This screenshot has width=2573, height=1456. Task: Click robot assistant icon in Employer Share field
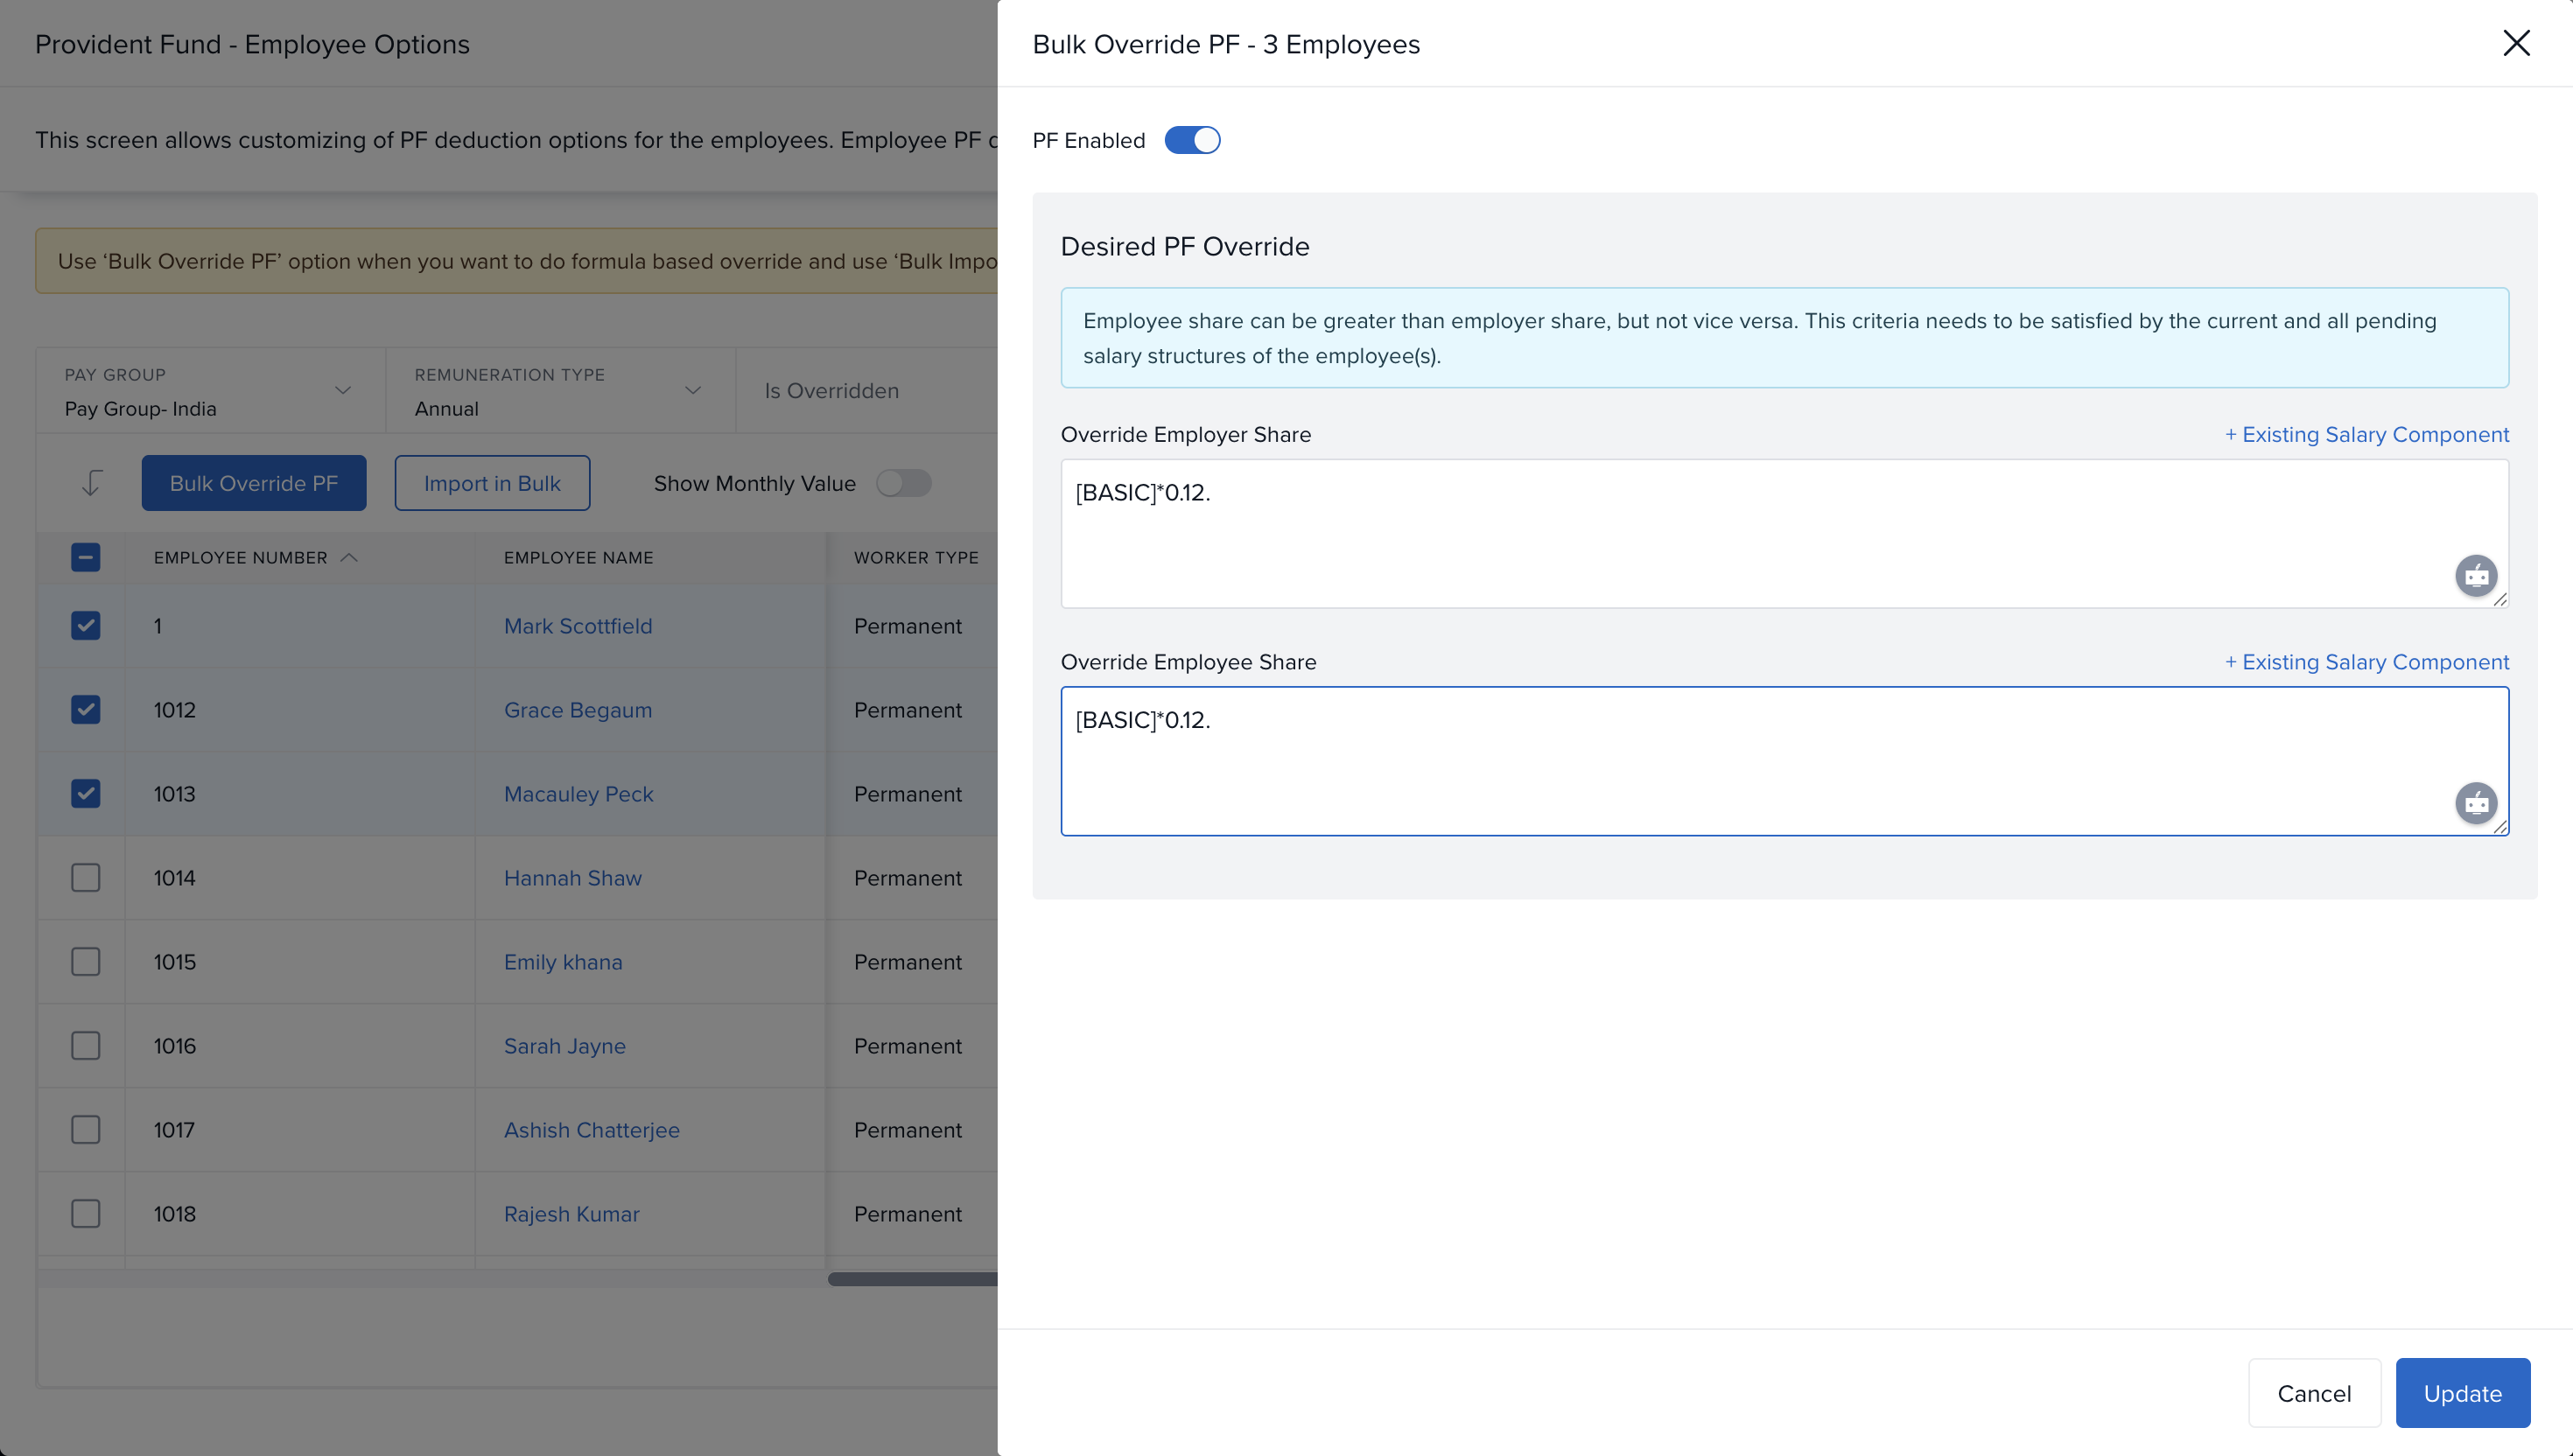(x=2475, y=576)
